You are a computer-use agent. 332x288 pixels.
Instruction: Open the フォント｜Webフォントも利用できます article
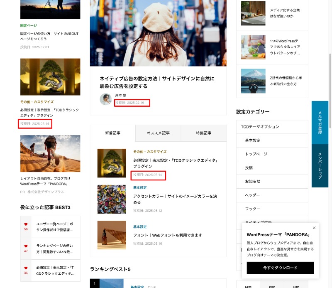[168, 235]
